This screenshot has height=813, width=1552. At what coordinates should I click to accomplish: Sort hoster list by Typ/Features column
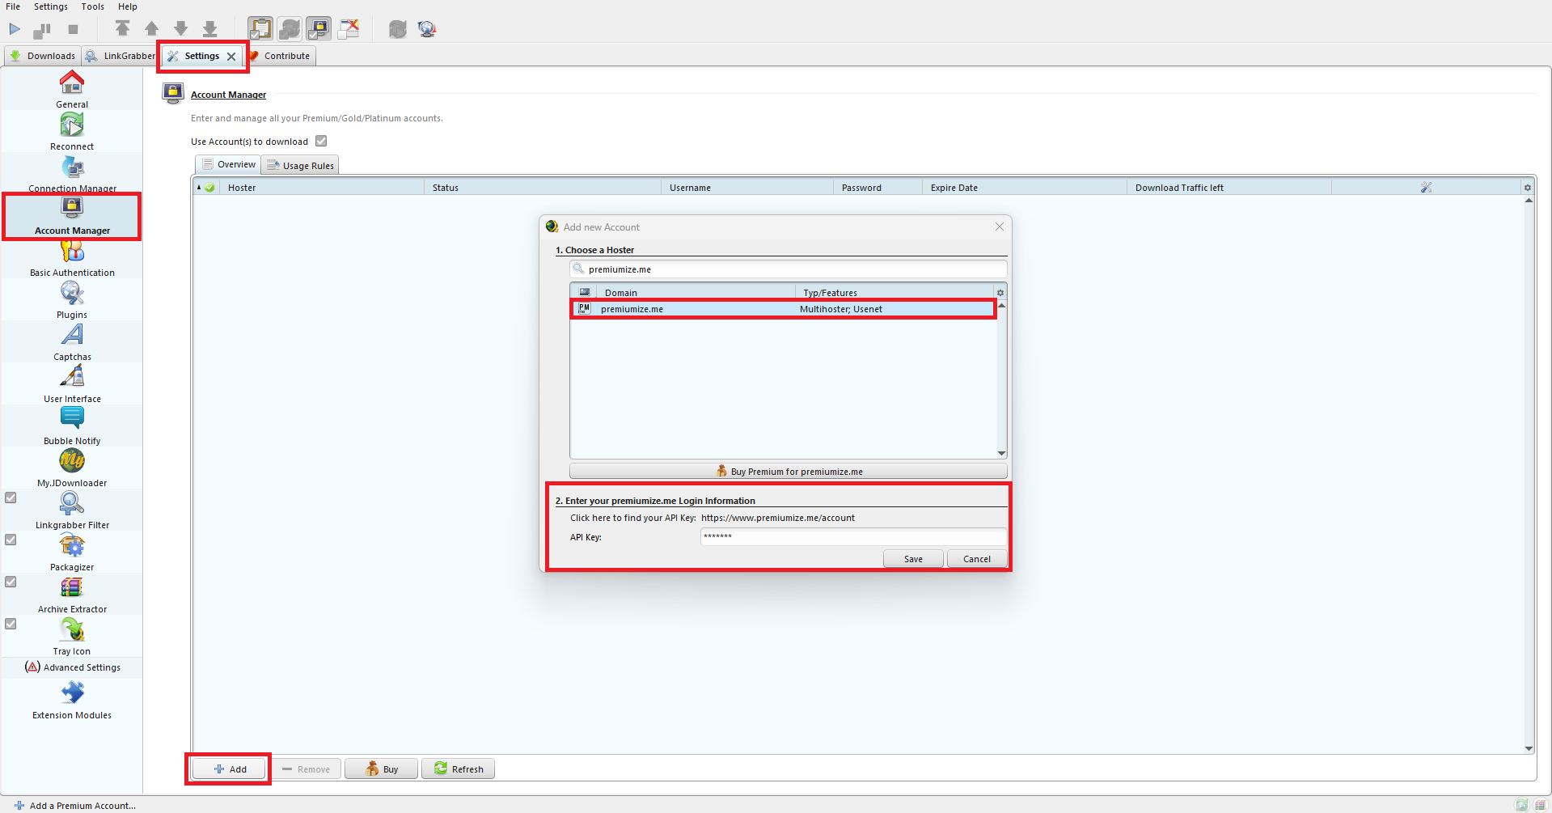point(894,293)
